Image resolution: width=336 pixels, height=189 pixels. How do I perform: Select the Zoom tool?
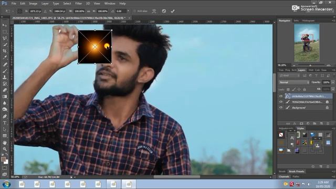pos(5,149)
